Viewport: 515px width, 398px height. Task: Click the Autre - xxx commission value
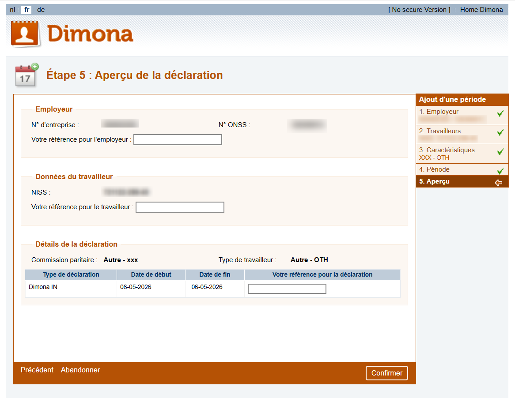pos(121,260)
